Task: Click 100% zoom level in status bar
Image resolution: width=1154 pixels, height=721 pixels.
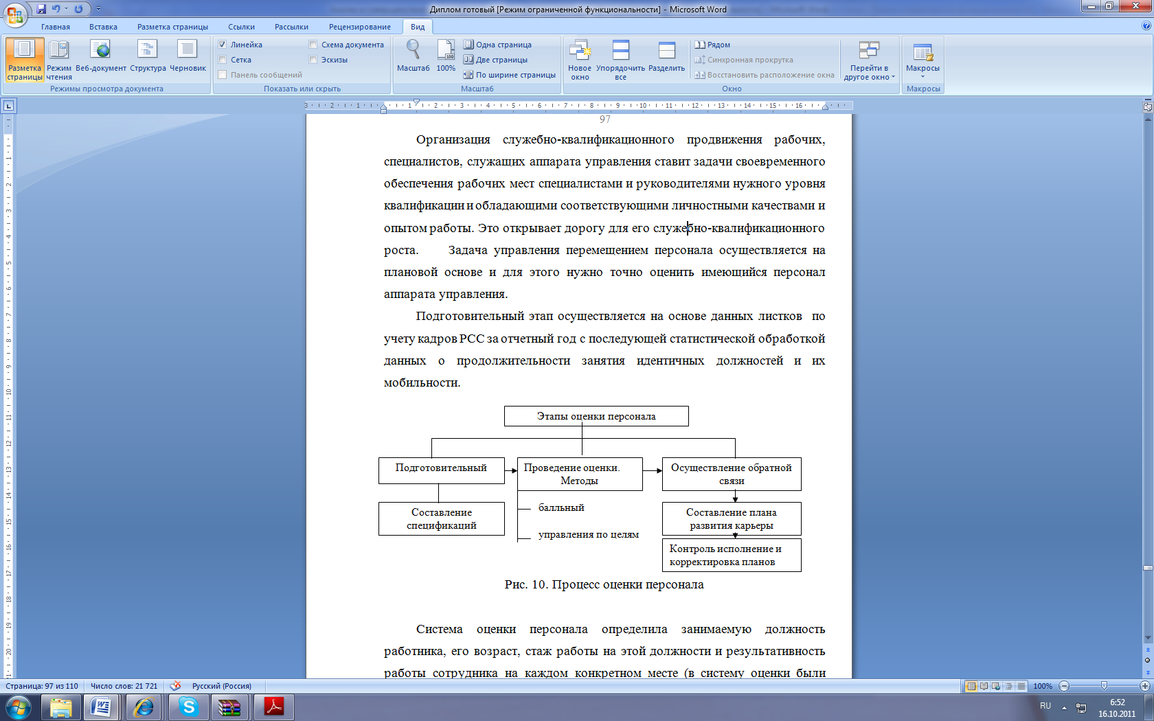Action: click(1043, 686)
